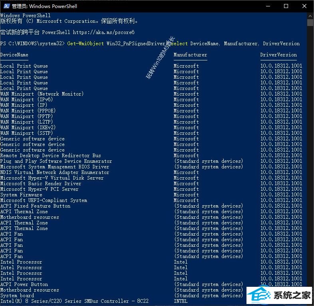Click Remote Desktop Device Redirector Bus

51,156
